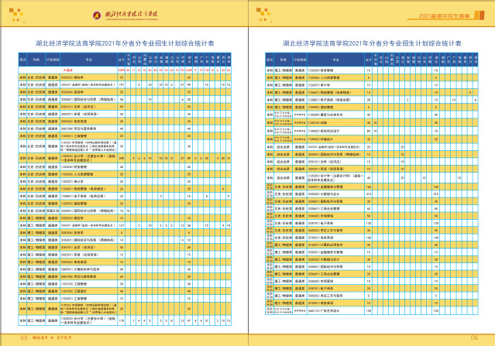Select 科类 column header in left table
The image size is (495, 346).
[x=36, y=59]
